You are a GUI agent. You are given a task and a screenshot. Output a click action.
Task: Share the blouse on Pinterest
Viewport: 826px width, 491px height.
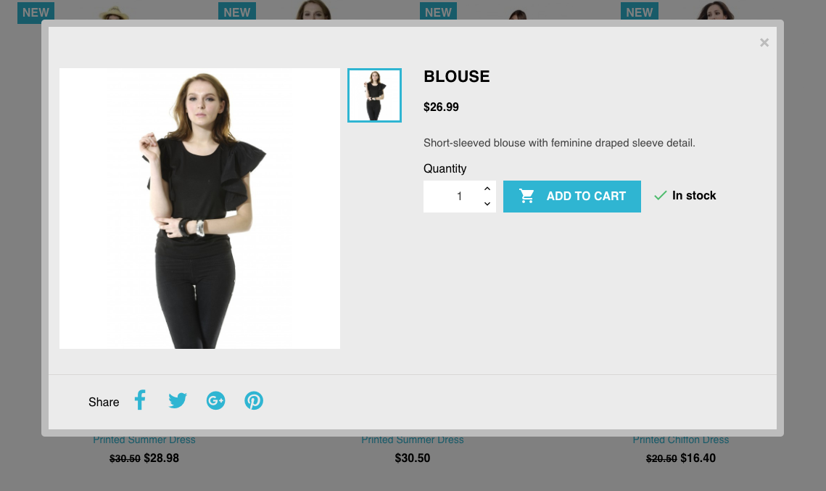[x=254, y=401]
